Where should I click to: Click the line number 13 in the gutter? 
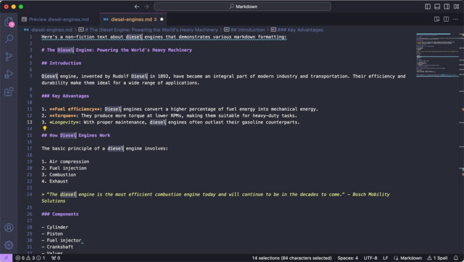pyautogui.click(x=30, y=122)
